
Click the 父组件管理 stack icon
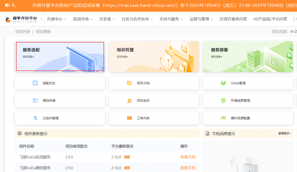[35, 118]
